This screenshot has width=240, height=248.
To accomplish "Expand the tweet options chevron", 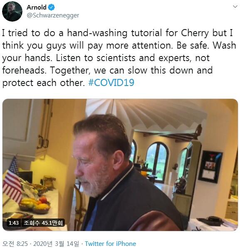I will pos(235,7).
